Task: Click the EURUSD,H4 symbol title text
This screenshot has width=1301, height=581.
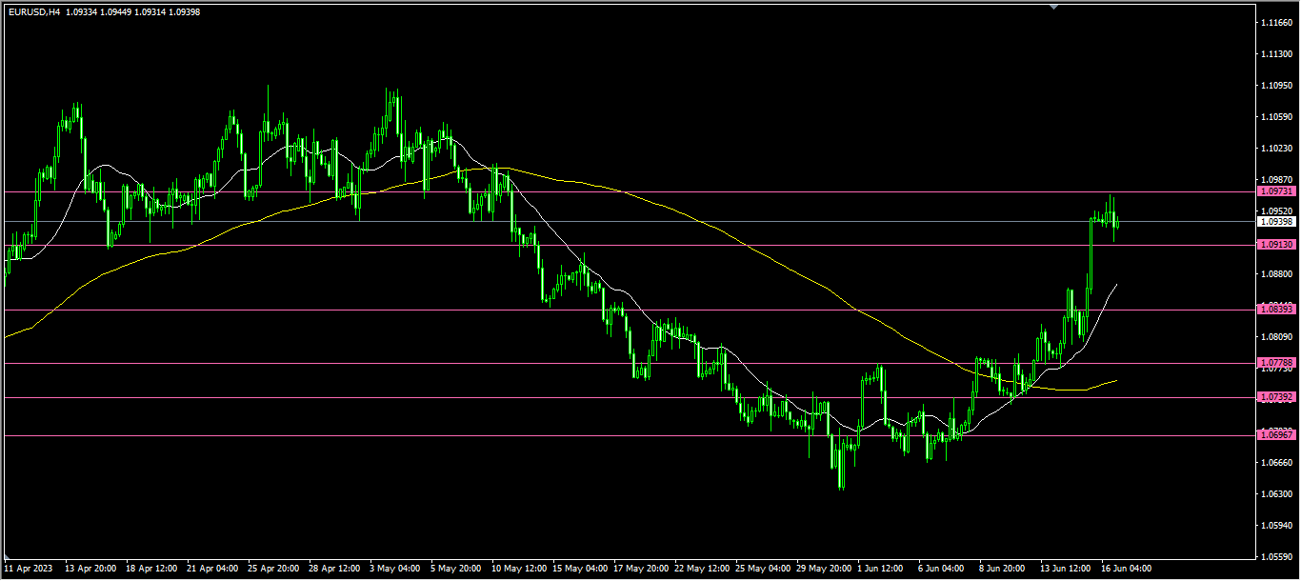Action: click(x=32, y=12)
